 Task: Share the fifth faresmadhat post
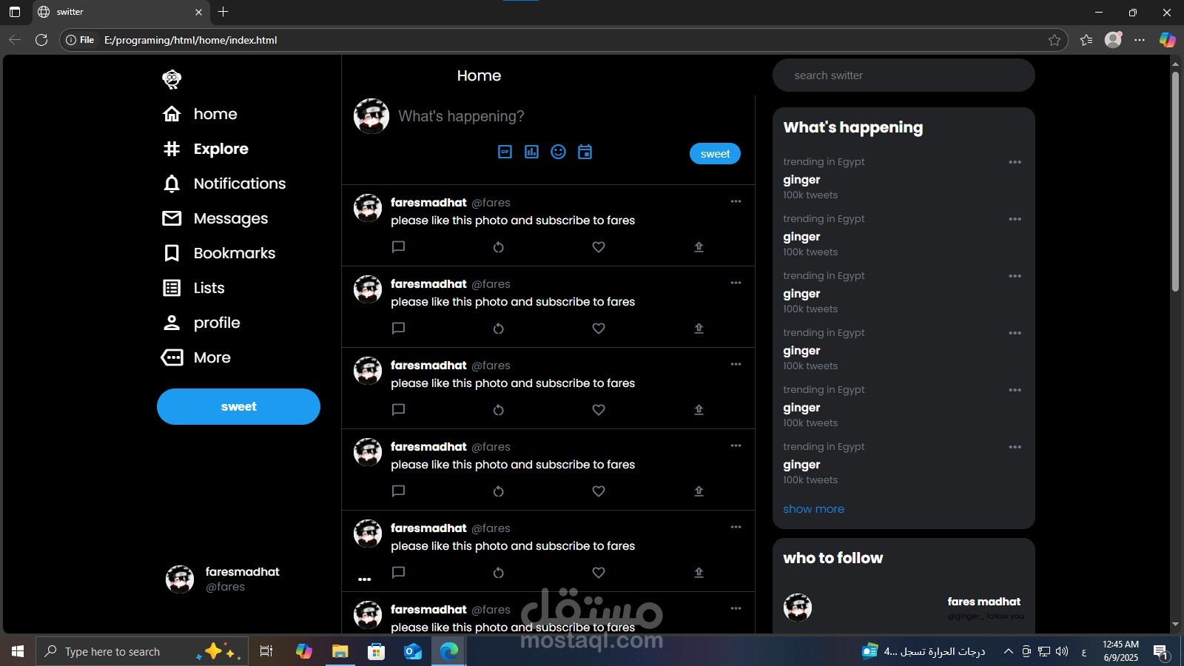pos(699,573)
